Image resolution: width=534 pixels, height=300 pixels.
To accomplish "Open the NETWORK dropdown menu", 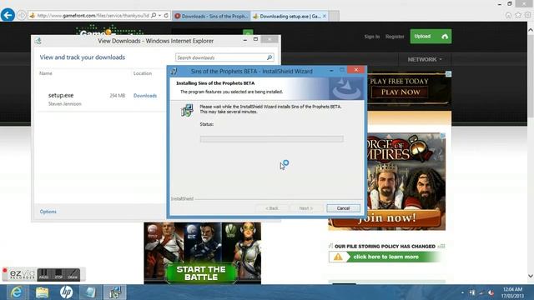I will (x=425, y=59).
